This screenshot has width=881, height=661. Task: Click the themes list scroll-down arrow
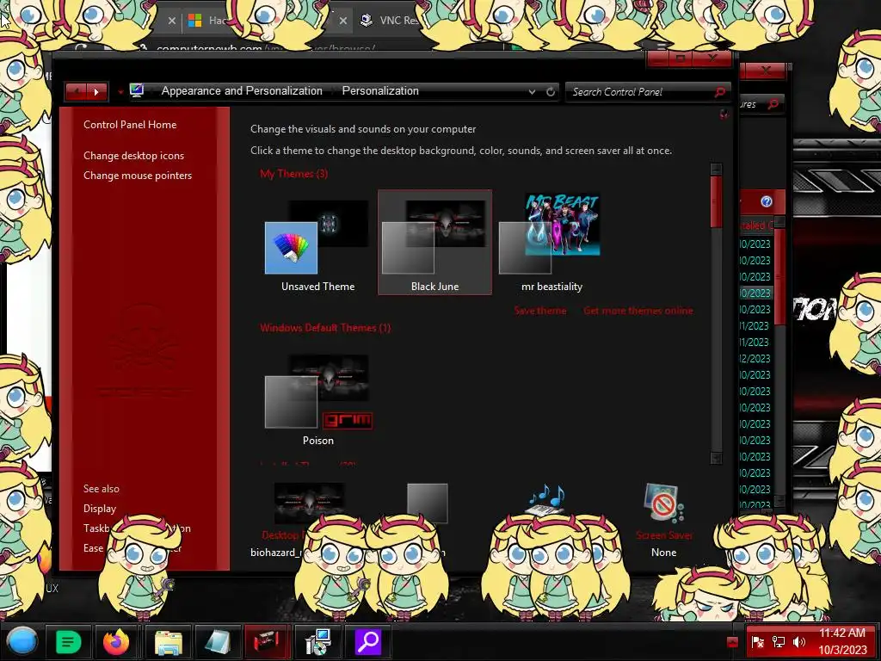716,458
